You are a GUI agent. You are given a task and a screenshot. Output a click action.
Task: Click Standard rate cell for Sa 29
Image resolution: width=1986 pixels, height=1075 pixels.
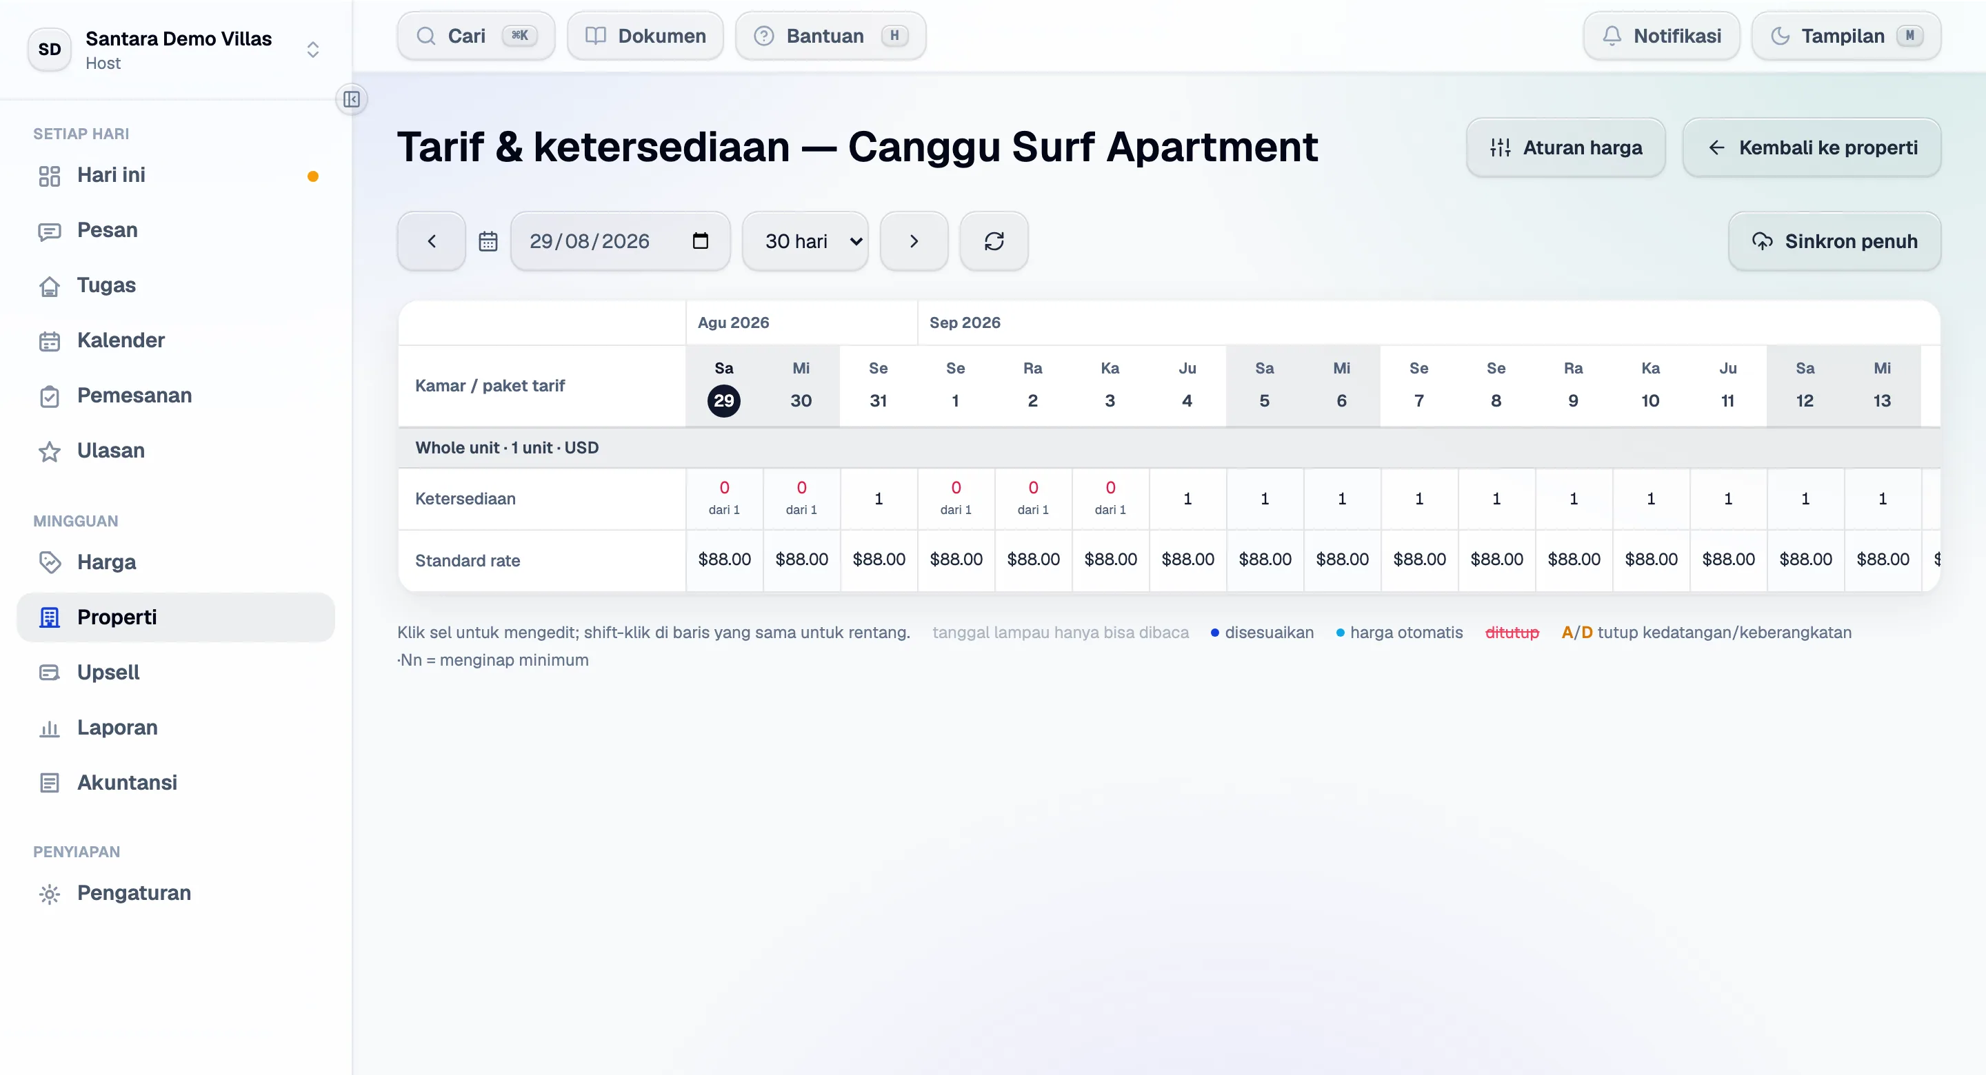[724, 560]
